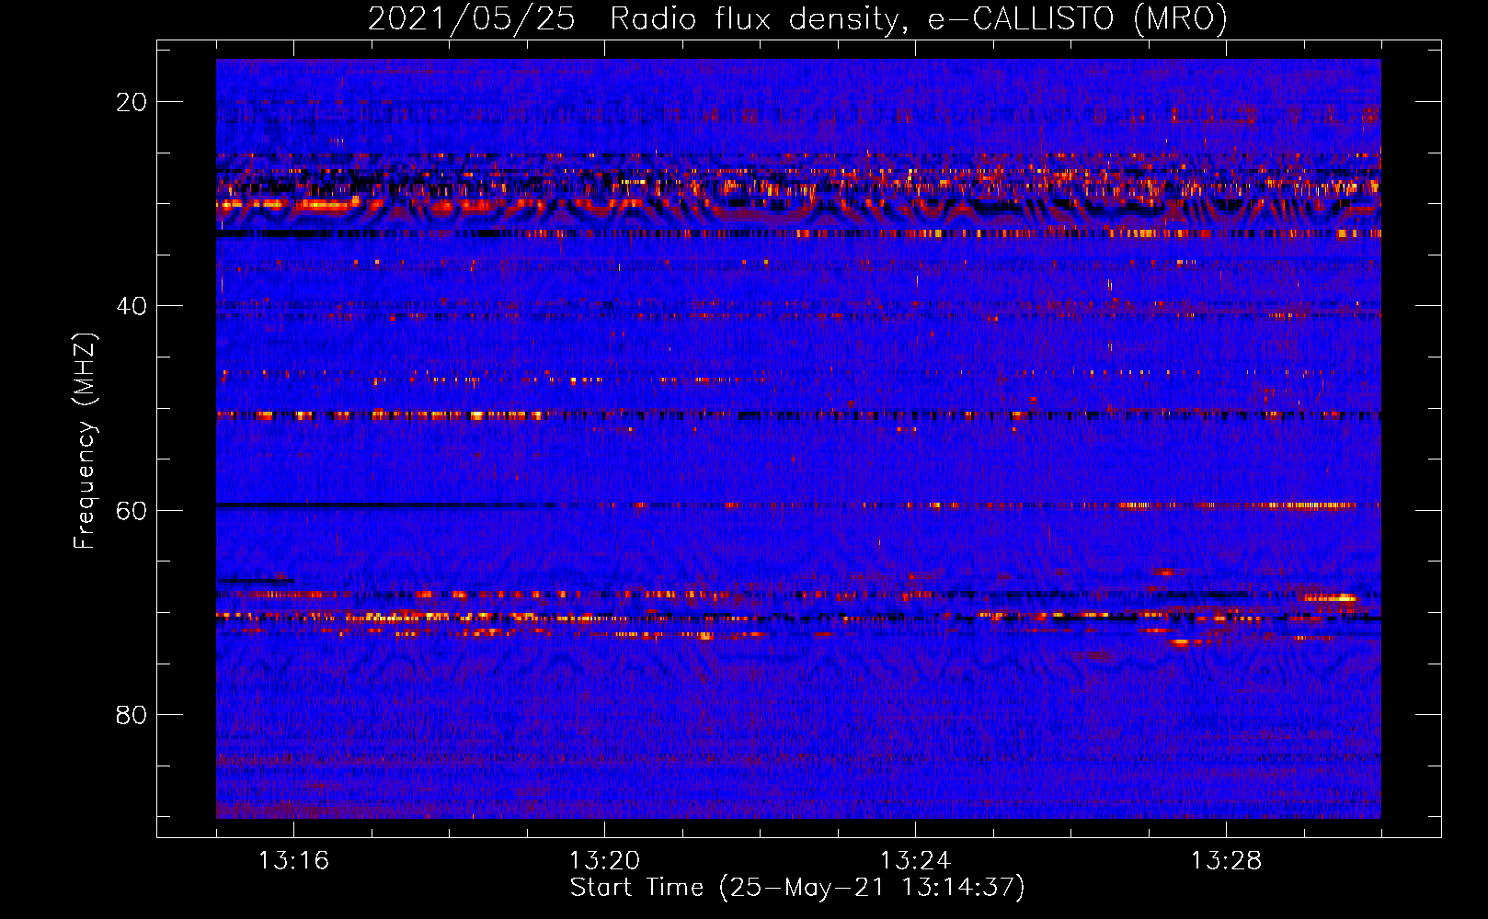The width and height of the screenshot is (1488, 919).
Task: Click the 40 MHz frequency tick label
Action: pyautogui.click(x=132, y=306)
